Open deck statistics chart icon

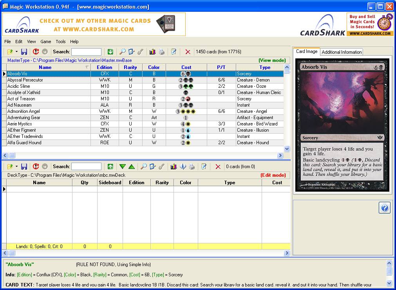click(x=174, y=167)
